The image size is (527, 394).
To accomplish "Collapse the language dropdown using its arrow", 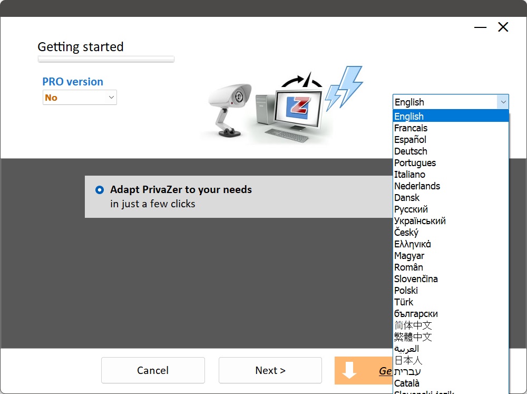I will coord(503,102).
